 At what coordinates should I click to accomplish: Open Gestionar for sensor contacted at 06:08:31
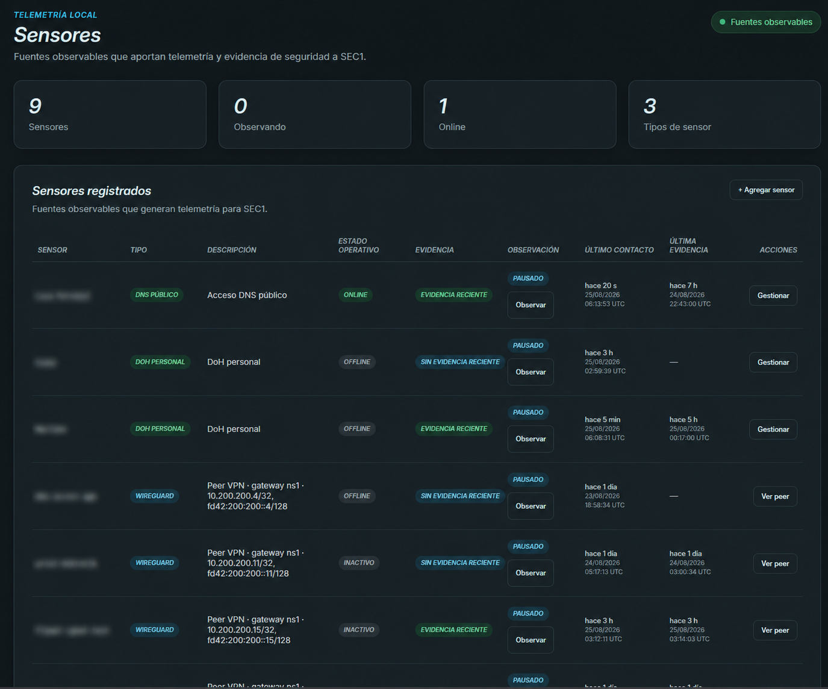pyautogui.click(x=773, y=429)
